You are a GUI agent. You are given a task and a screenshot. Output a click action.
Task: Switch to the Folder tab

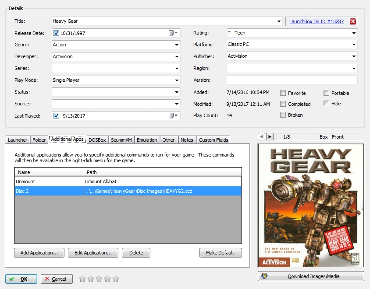[x=39, y=140]
